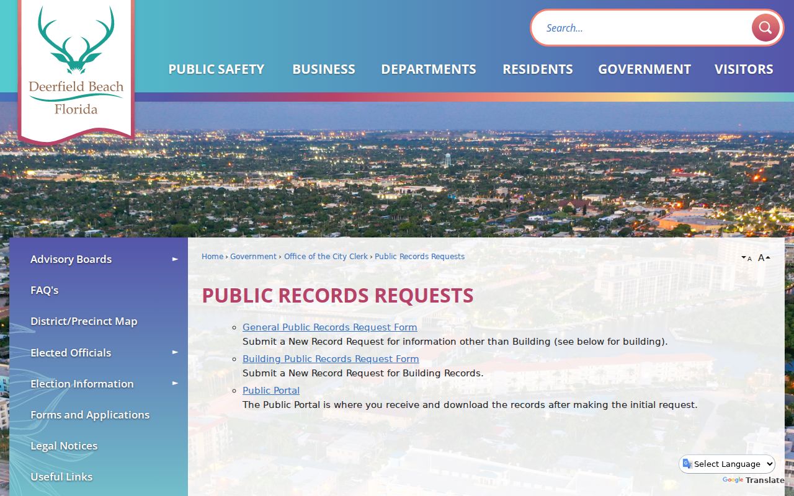Image resolution: width=794 pixels, height=496 pixels.
Task: Open Building Public Records Request Form
Action: click(331, 359)
